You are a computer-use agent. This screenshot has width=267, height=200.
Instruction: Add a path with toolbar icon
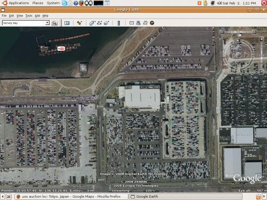coord(100,23)
